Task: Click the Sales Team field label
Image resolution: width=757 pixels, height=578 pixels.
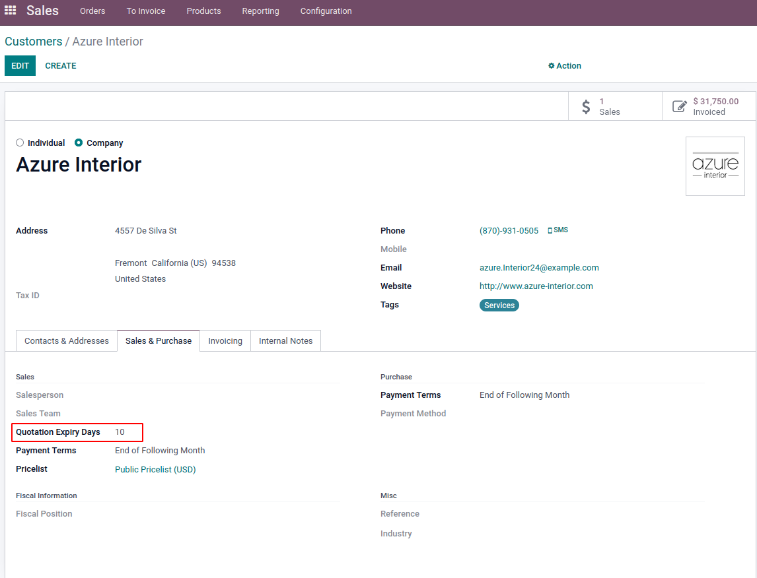Action: tap(38, 413)
